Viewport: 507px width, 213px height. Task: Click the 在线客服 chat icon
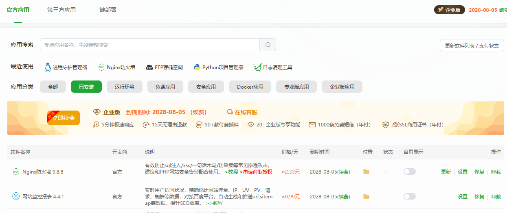[x=230, y=112]
